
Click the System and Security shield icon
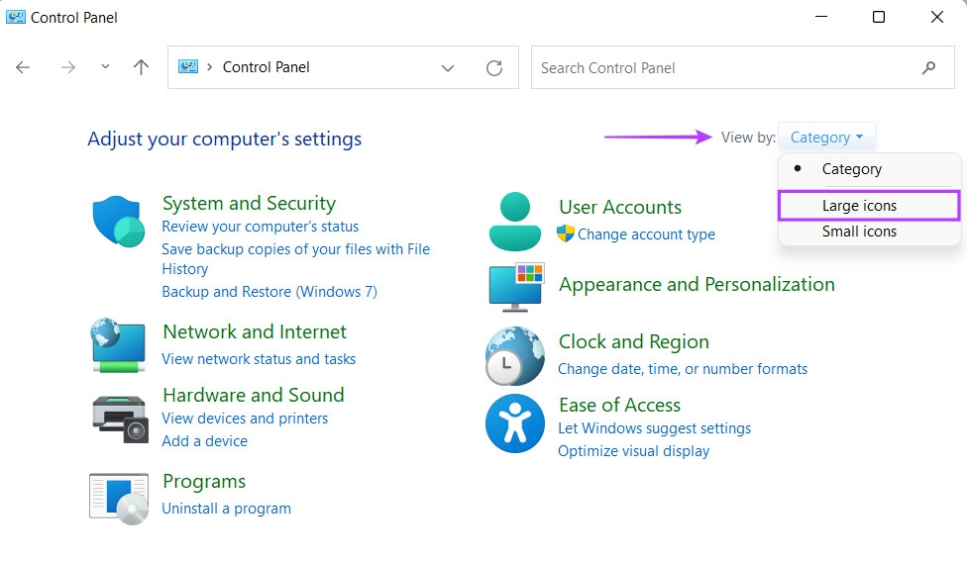[119, 221]
